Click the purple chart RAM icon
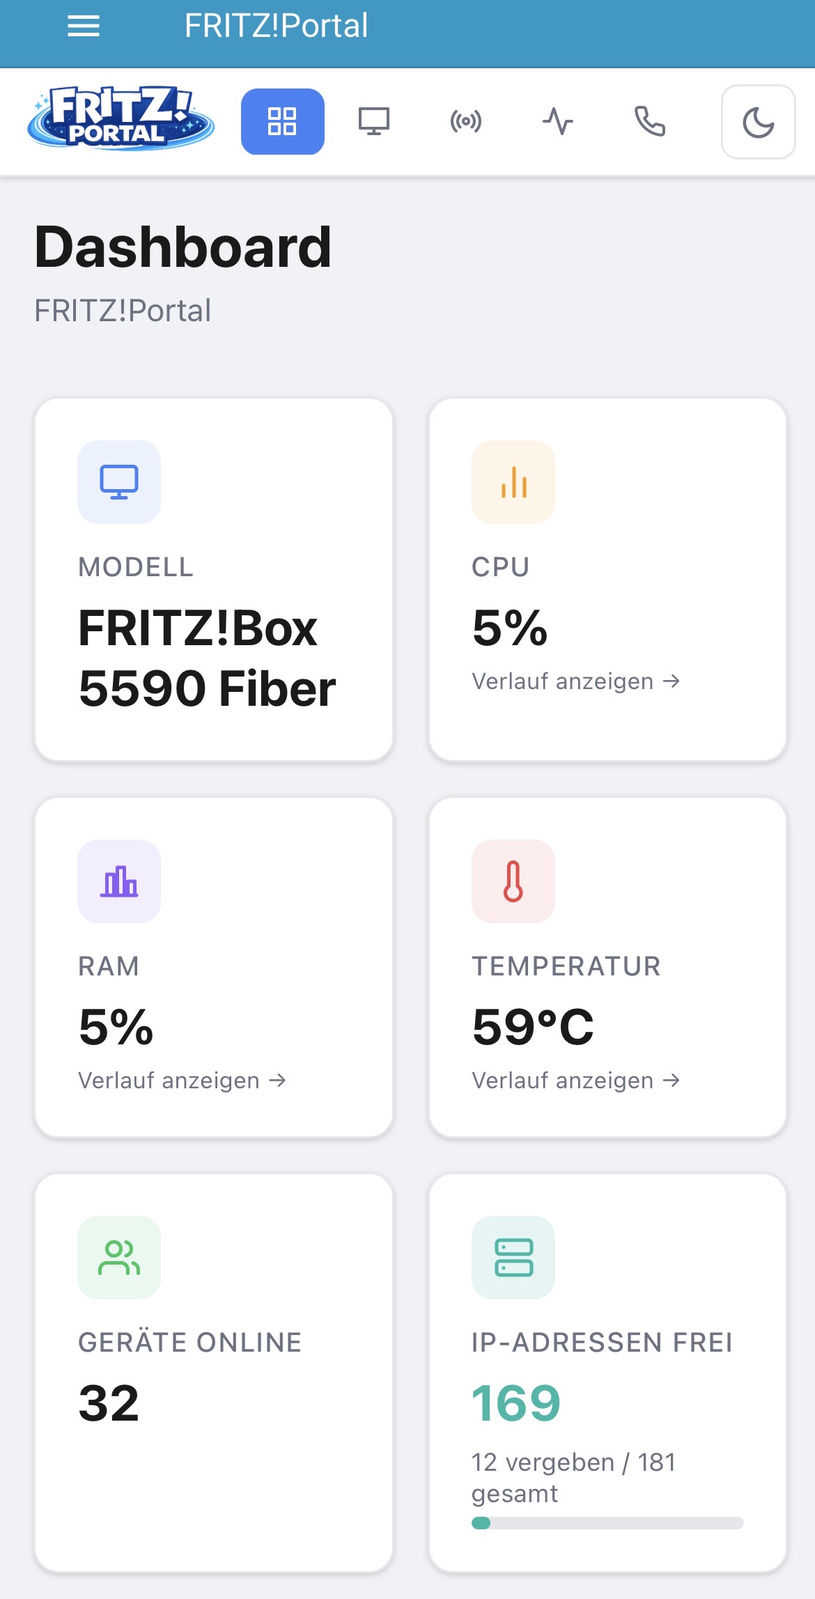Image resolution: width=815 pixels, height=1599 pixels. point(119,881)
